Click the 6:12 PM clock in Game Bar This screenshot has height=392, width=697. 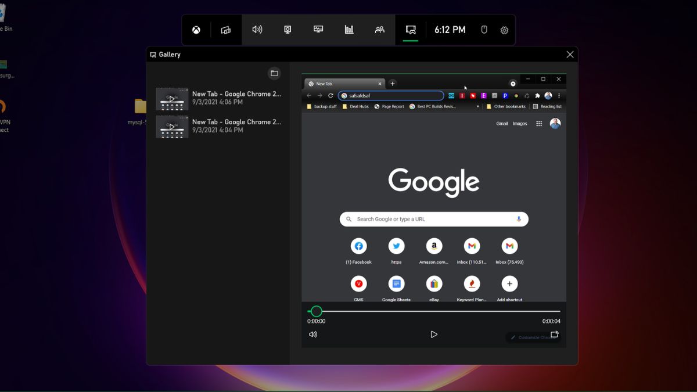point(450,30)
